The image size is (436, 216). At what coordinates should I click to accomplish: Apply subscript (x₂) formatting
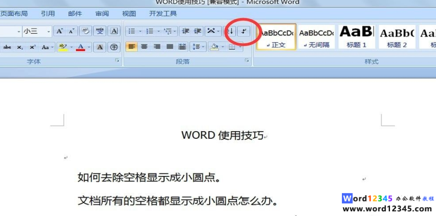point(20,47)
